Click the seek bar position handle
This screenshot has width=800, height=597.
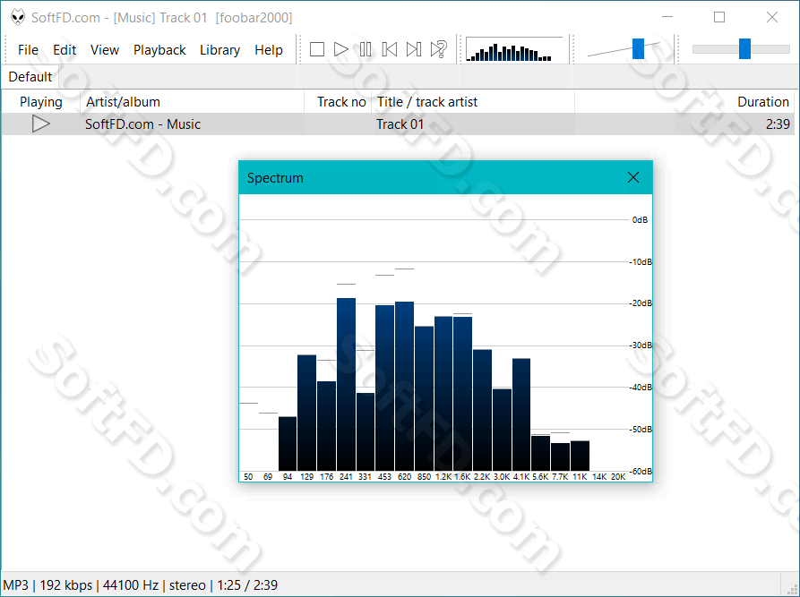[x=744, y=49]
